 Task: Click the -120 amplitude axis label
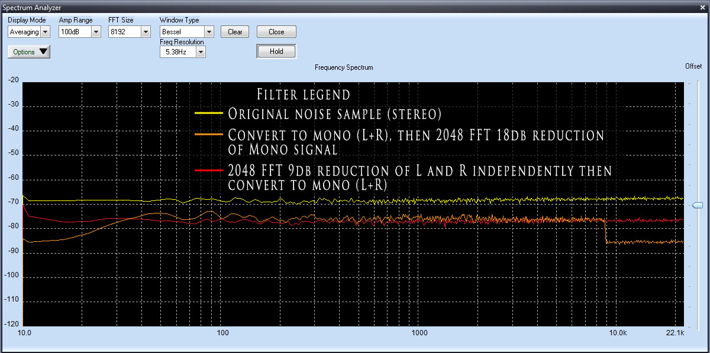click(11, 325)
